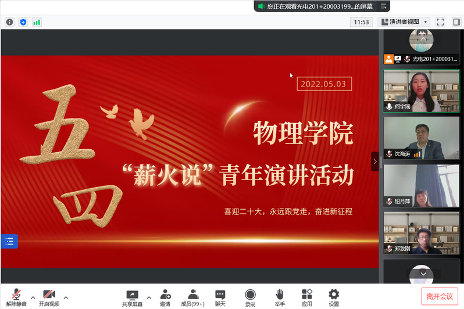Enter fullscreen mode using top-right icon
Screen dimensions: 464x309
440,22
